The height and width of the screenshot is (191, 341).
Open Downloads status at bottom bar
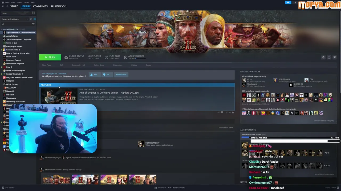[170, 188]
